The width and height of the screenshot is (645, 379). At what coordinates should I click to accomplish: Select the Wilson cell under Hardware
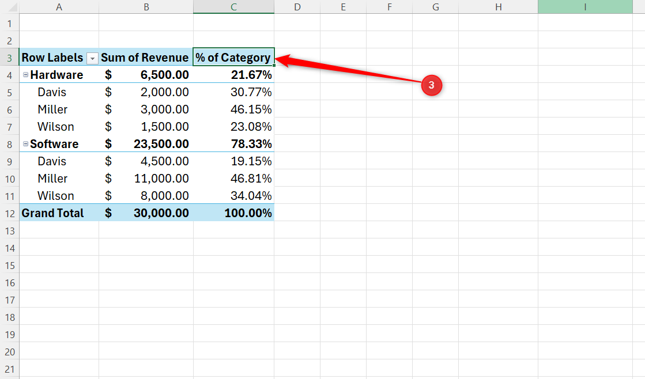(x=59, y=127)
